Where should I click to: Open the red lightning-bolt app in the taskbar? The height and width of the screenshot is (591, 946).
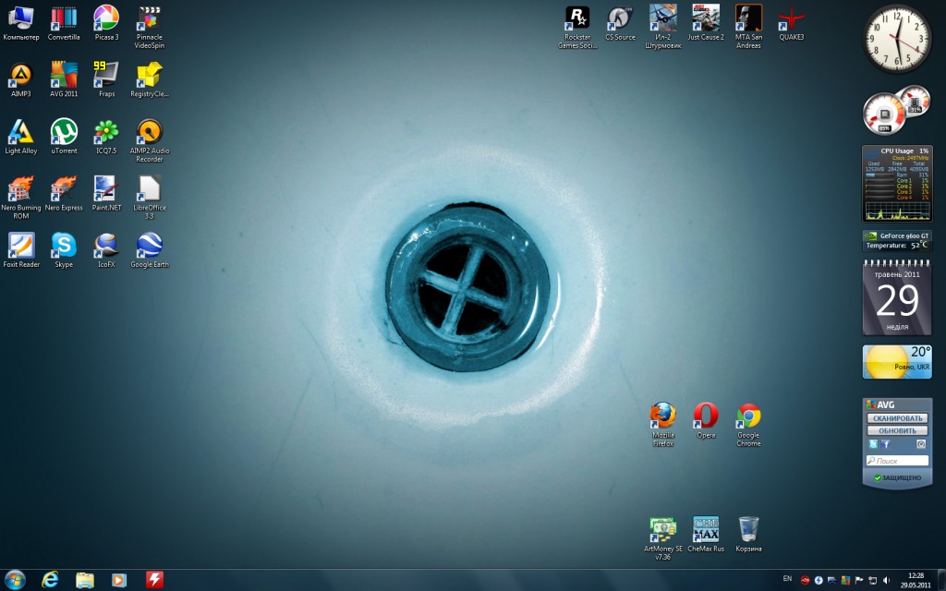[154, 580]
